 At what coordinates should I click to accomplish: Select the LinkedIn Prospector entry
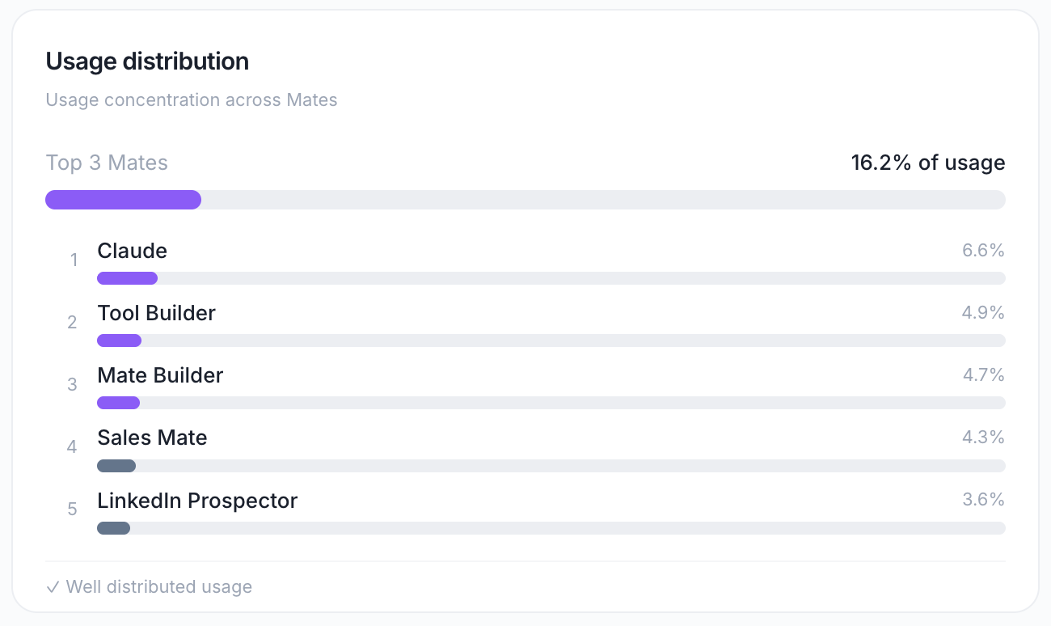point(197,501)
